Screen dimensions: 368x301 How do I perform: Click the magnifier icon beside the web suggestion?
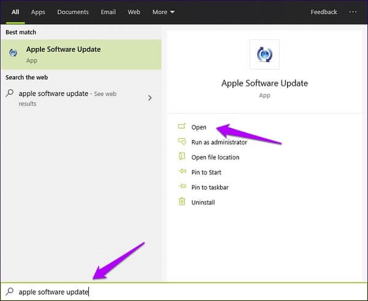[10, 93]
